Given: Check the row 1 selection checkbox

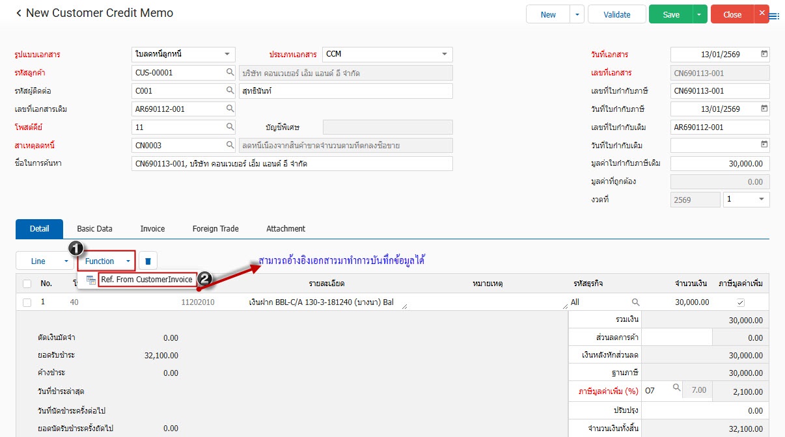Looking at the screenshot, I should [27, 302].
